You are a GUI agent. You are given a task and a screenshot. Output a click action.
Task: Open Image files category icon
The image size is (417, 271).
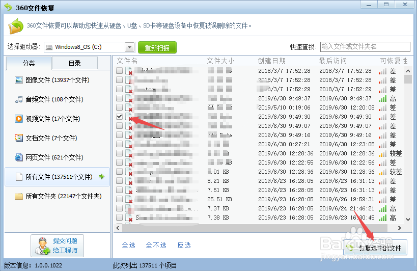click(x=19, y=80)
